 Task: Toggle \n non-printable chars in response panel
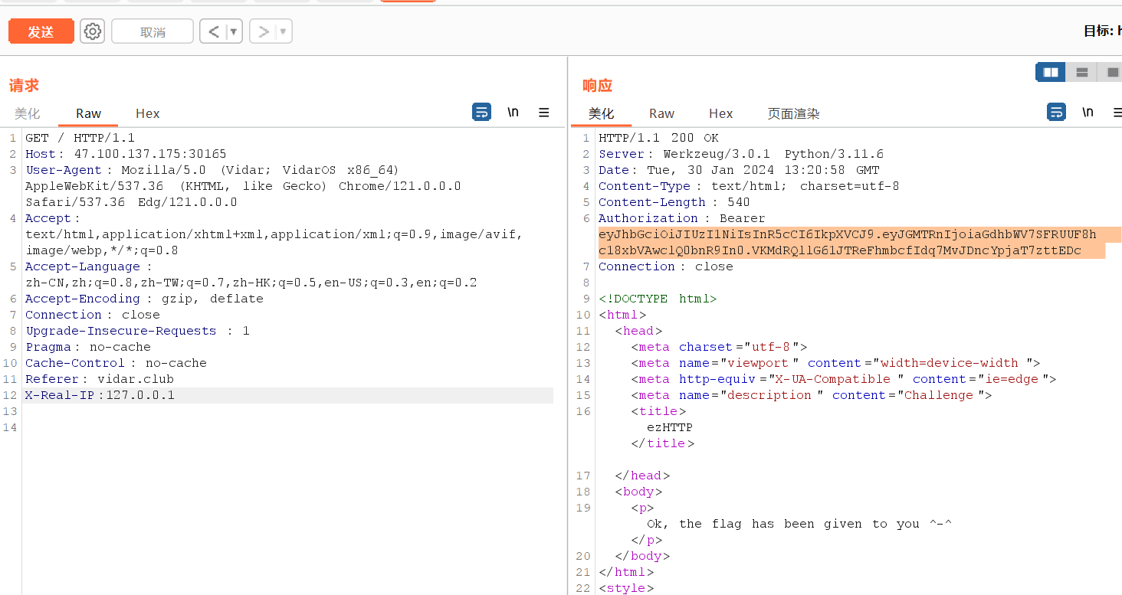pyautogui.click(x=1088, y=112)
